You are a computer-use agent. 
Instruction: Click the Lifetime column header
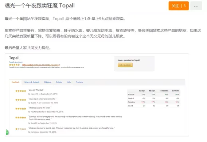click(x=176, y=91)
